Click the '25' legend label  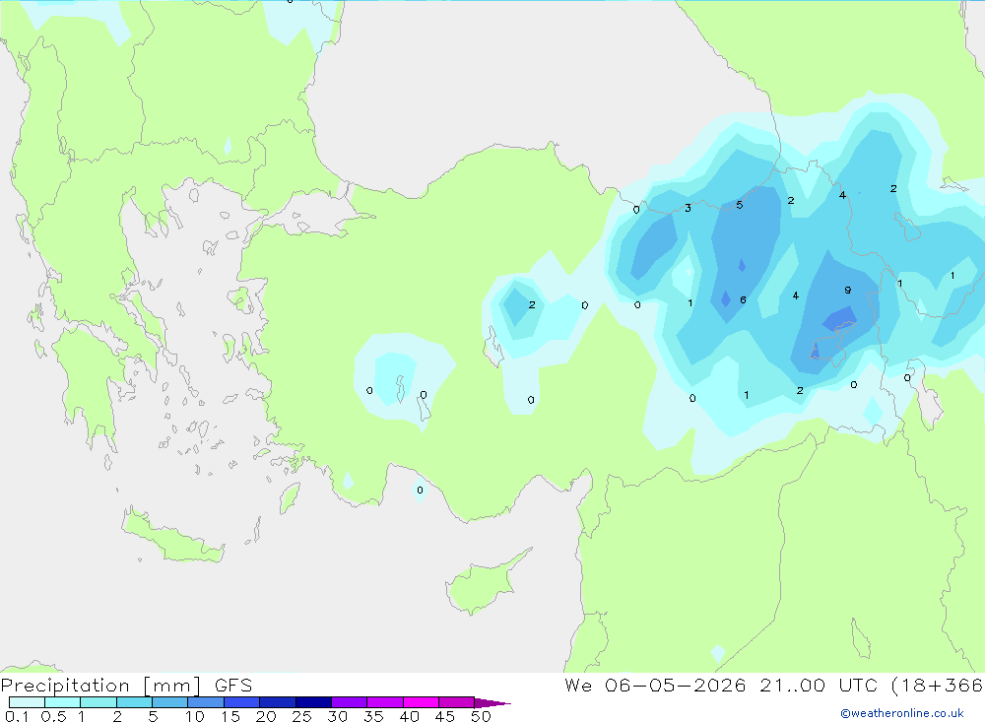[x=301, y=716]
